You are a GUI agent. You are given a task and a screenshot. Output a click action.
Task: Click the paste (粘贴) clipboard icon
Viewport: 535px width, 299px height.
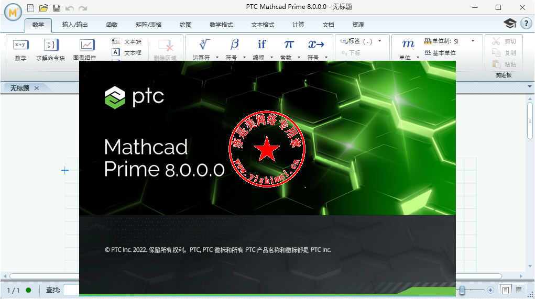pyautogui.click(x=496, y=64)
